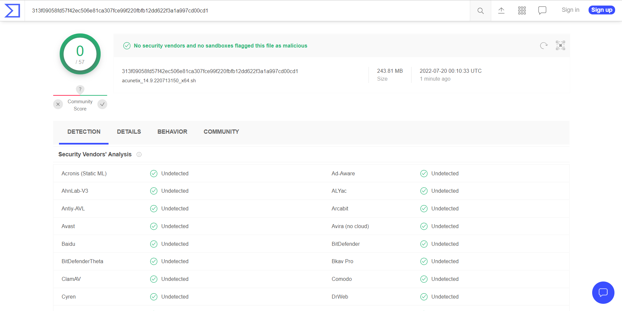Click the ClamAV undetected check icon
The width and height of the screenshot is (622, 311).
[154, 279]
